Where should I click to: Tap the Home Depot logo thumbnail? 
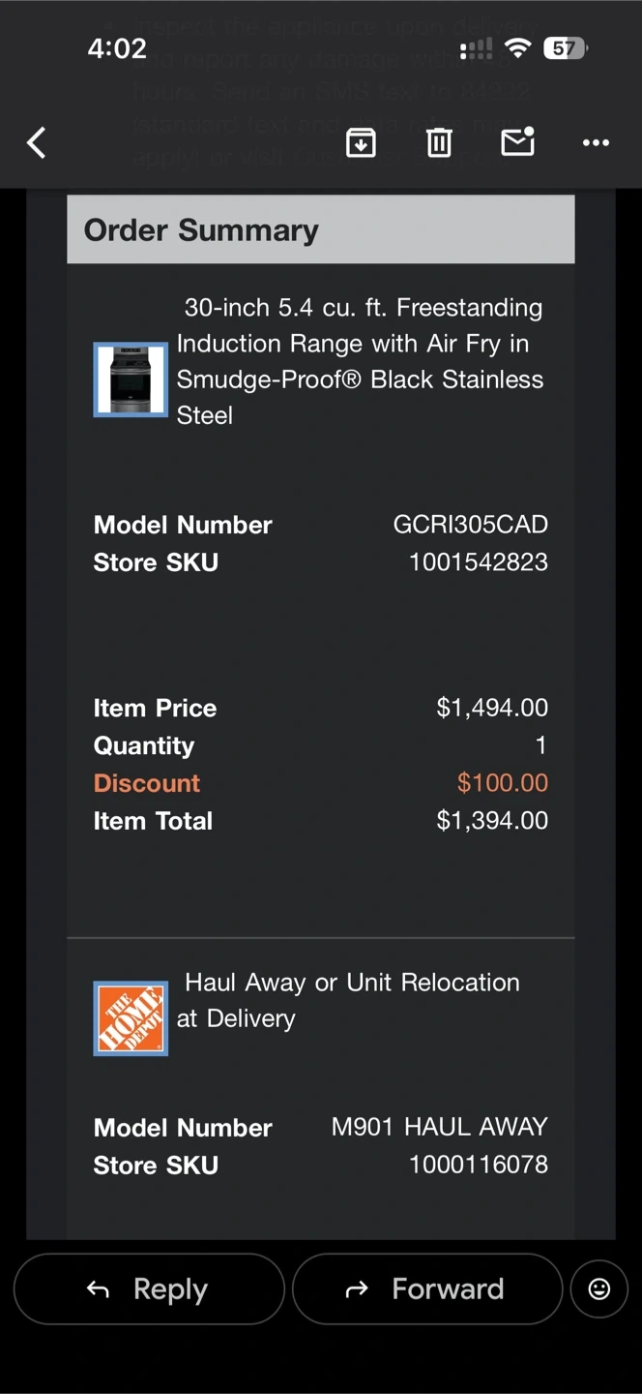(x=131, y=1018)
